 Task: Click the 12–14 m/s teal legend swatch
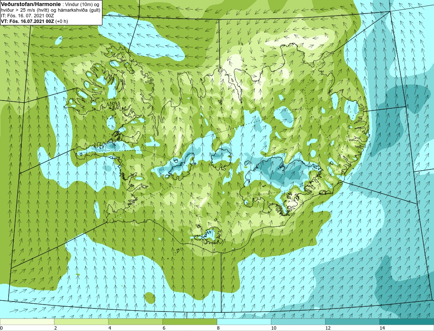[352, 321]
